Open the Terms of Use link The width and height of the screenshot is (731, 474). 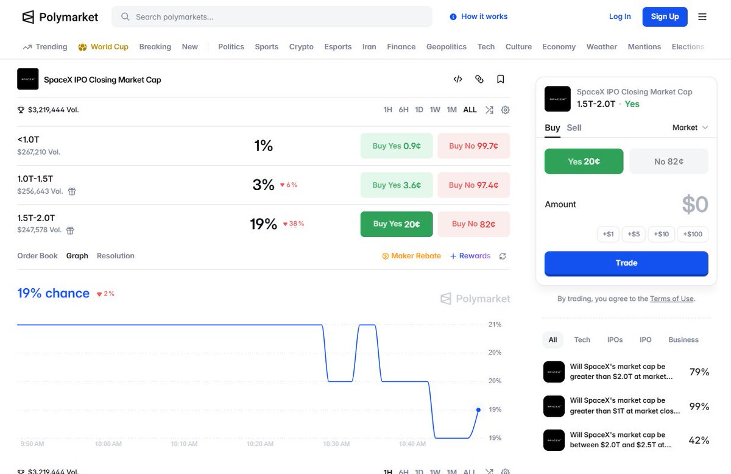[672, 299]
